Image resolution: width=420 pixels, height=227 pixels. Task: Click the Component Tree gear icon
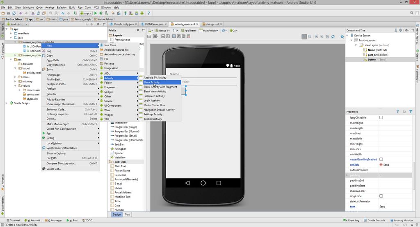coord(406,30)
